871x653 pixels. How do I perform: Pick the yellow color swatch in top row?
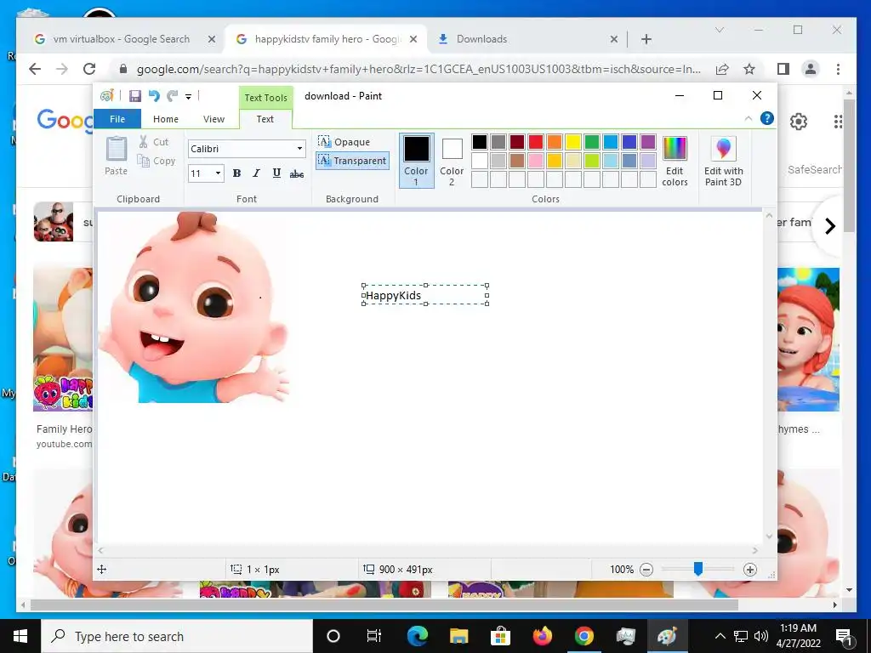tap(572, 142)
